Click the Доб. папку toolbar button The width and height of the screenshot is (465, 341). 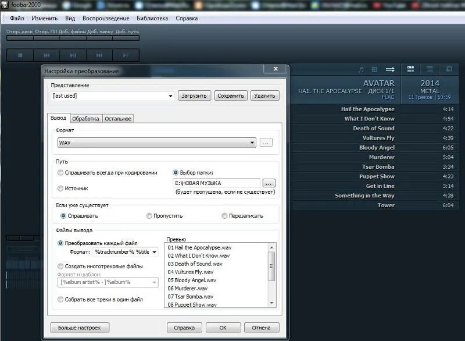tap(100, 35)
